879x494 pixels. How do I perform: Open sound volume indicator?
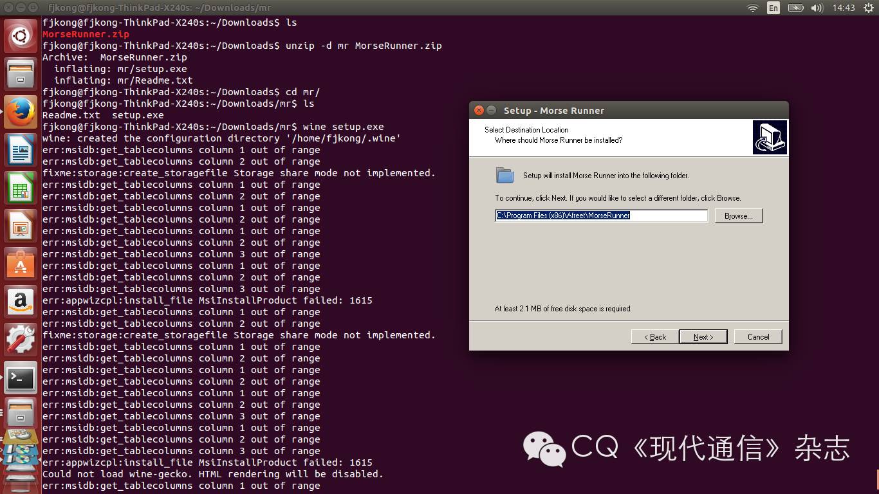pyautogui.click(x=817, y=8)
